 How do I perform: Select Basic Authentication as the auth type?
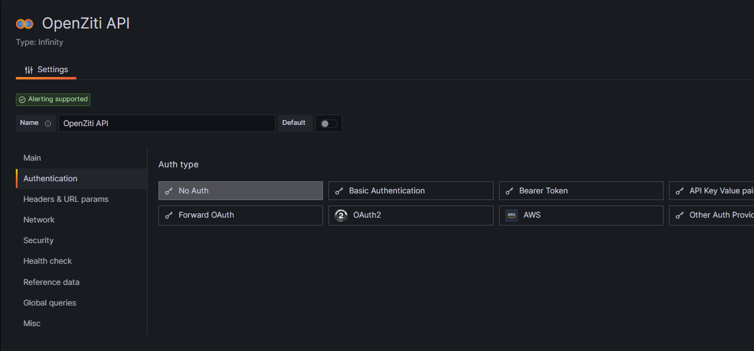(x=410, y=190)
